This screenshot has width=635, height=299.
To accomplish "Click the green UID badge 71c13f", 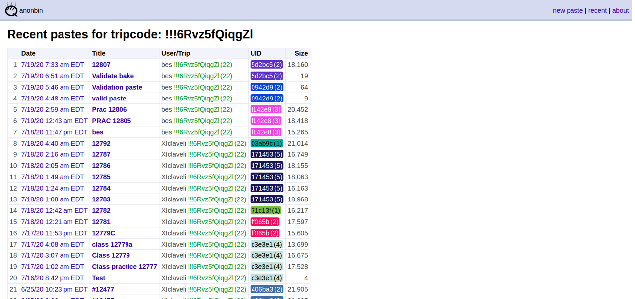I will [x=265, y=210].
